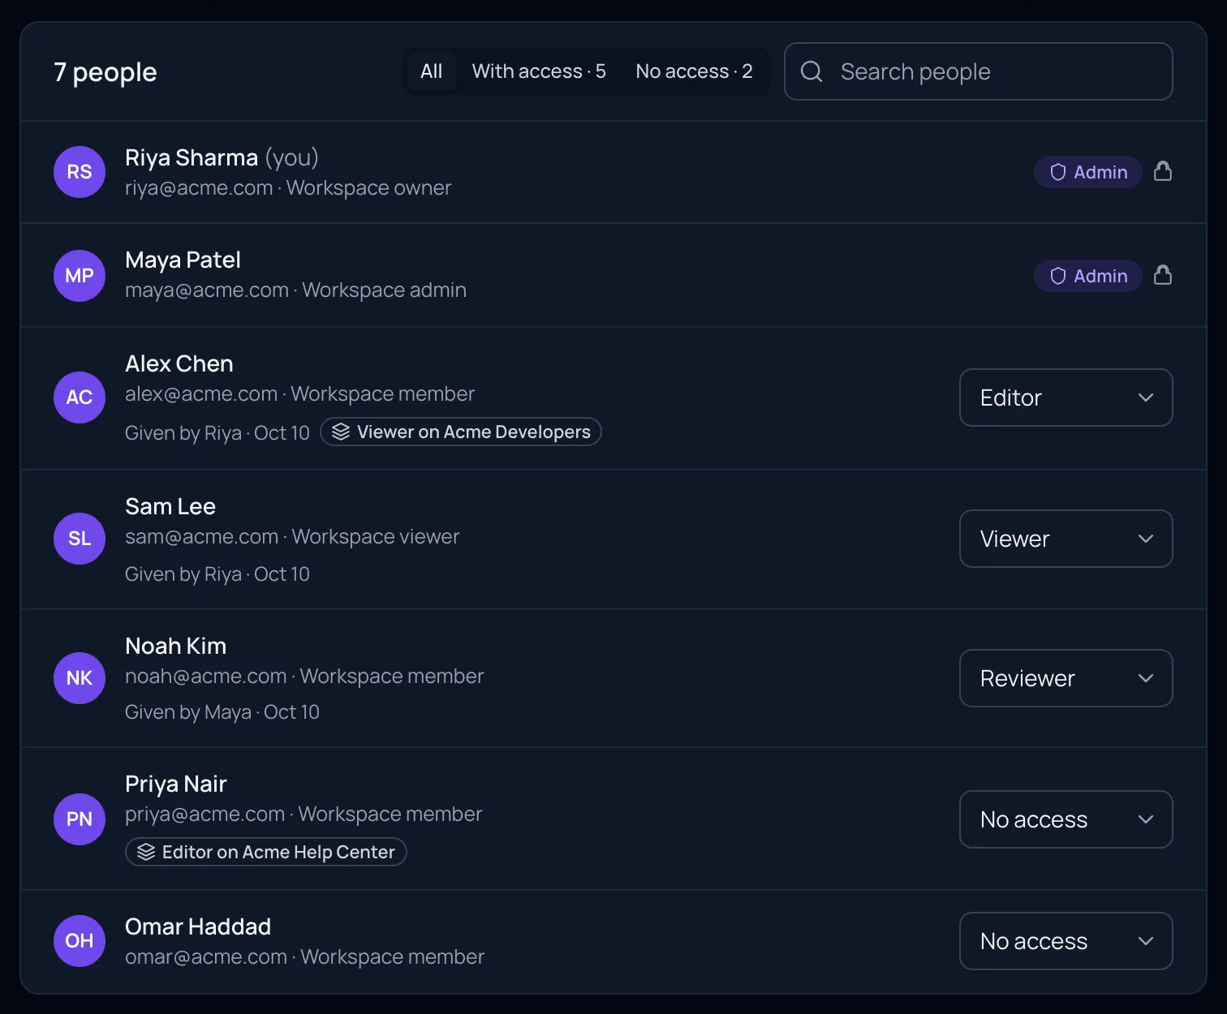The width and height of the screenshot is (1227, 1014).
Task: Open Omar Haddad's No access dropdown
Action: pos(1066,941)
